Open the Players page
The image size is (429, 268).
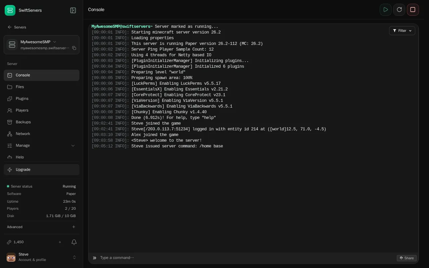[42, 111]
